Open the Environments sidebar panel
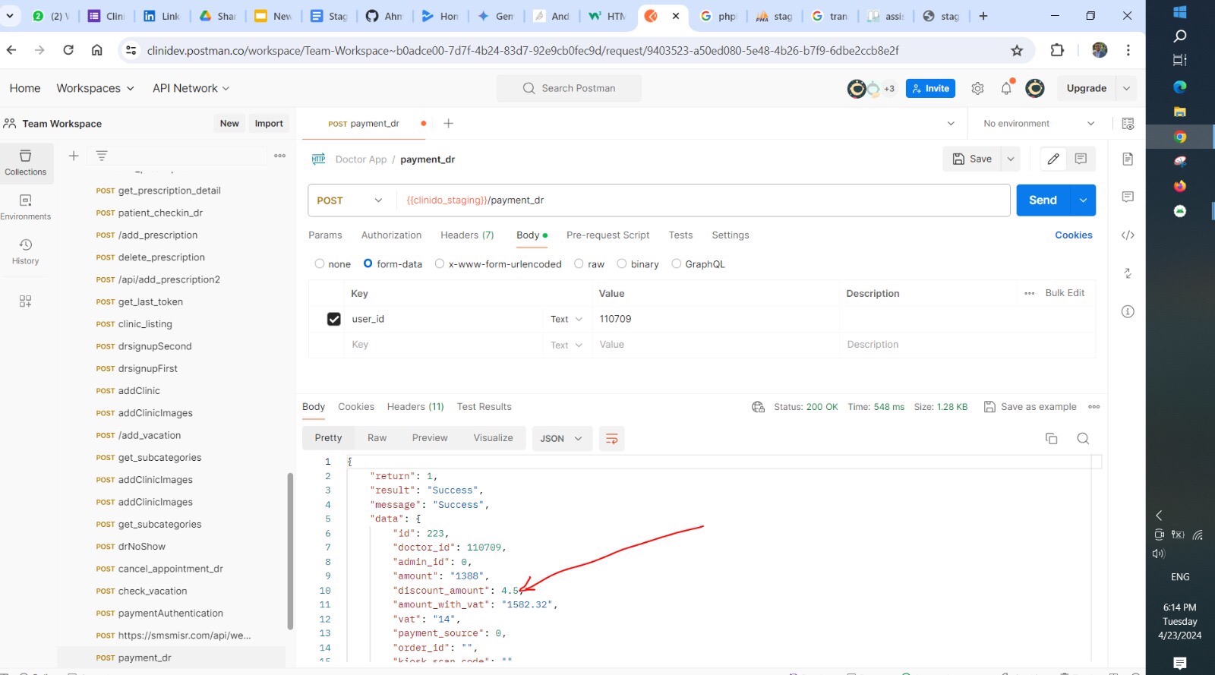 (25, 207)
